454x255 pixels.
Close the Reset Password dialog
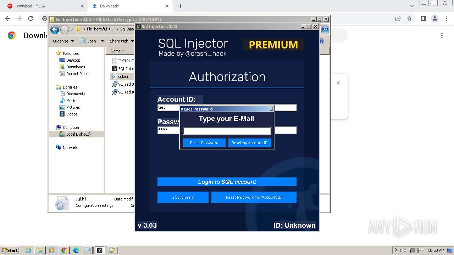[271, 109]
